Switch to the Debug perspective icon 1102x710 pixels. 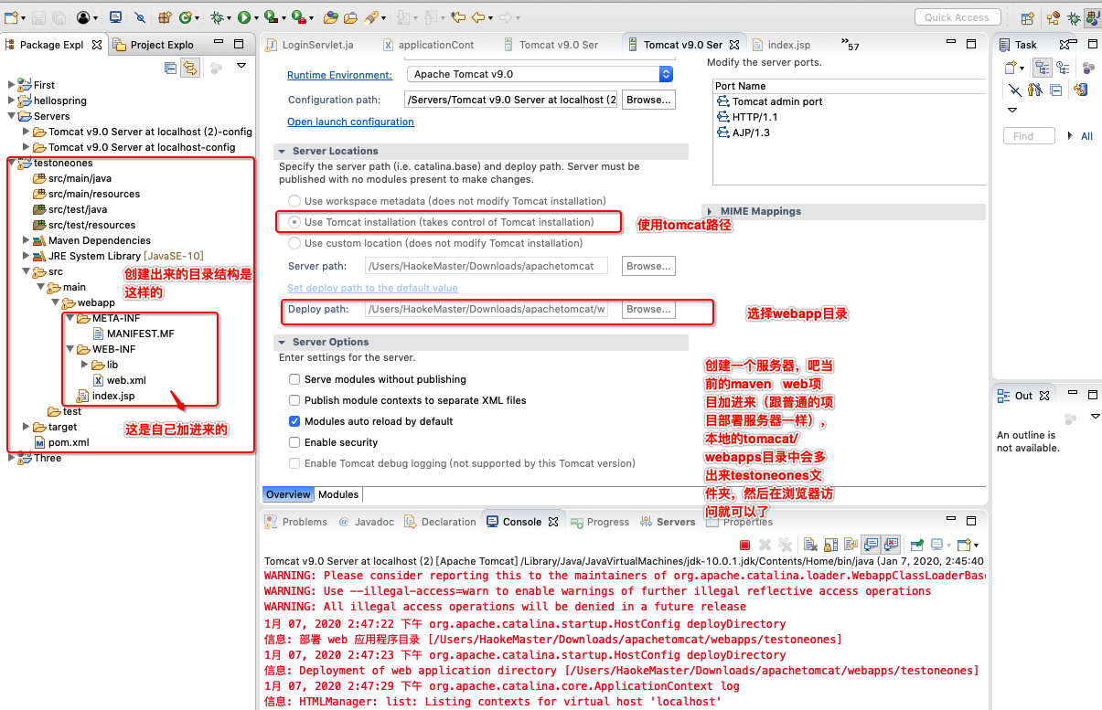coord(1074,18)
